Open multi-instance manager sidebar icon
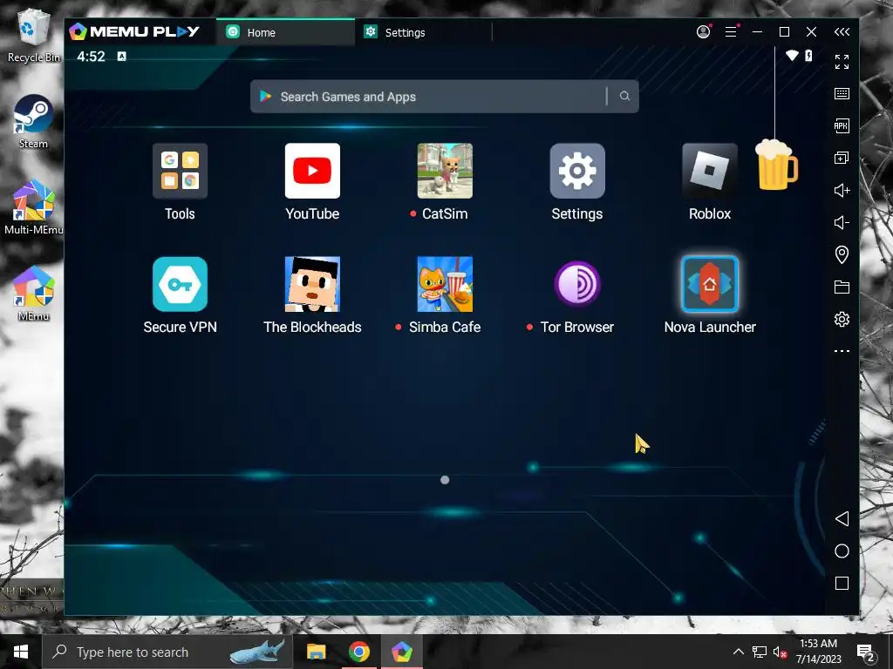The width and height of the screenshot is (893, 669). coord(842,159)
